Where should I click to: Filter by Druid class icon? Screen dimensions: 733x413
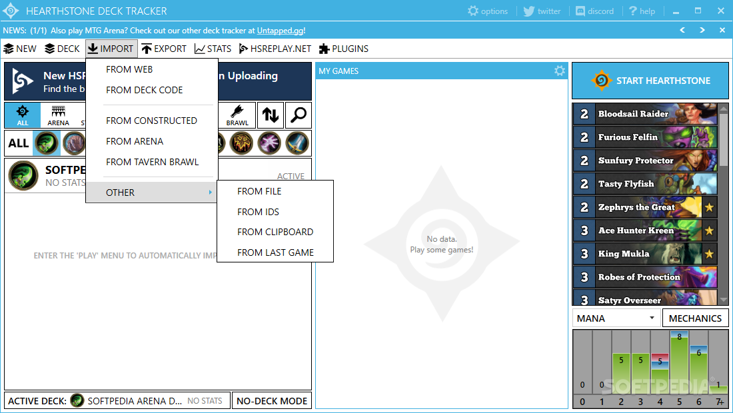coord(74,143)
